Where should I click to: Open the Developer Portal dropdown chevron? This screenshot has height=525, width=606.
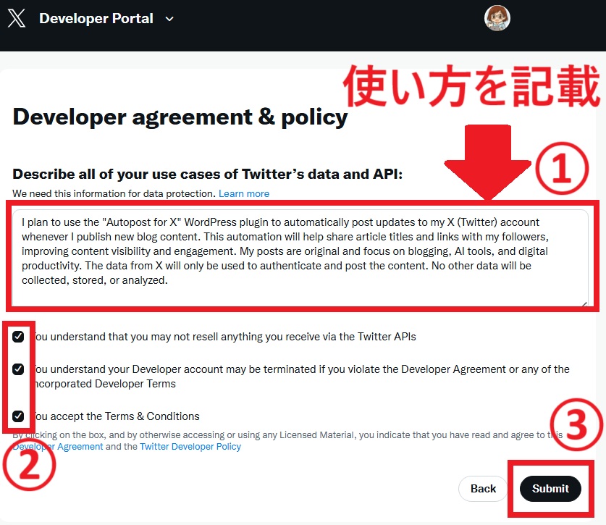(169, 19)
